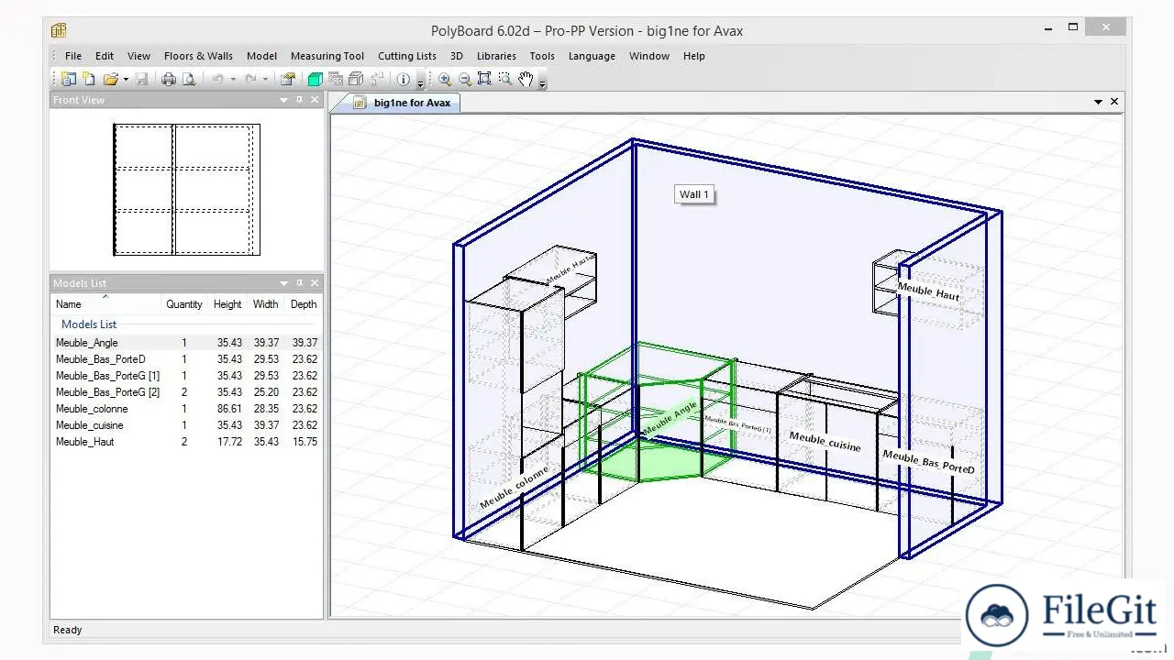Close the Models List panel
This screenshot has width=1174, height=660.
pos(315,283)
